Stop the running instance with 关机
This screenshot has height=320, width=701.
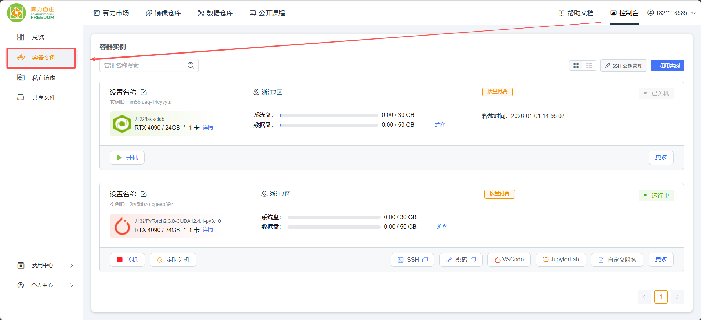(x=127, y=260)
